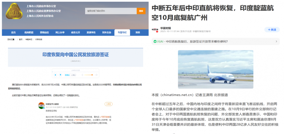This screenshot has height=134, width=284.
Task: Expand the 问AI suggestion chevron arrow
Action: [277, 41]
